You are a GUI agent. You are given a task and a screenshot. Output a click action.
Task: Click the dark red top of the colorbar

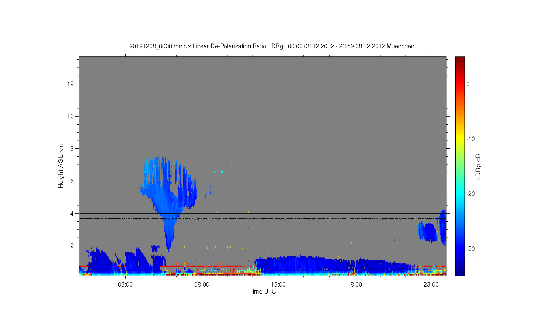point(460,61)
